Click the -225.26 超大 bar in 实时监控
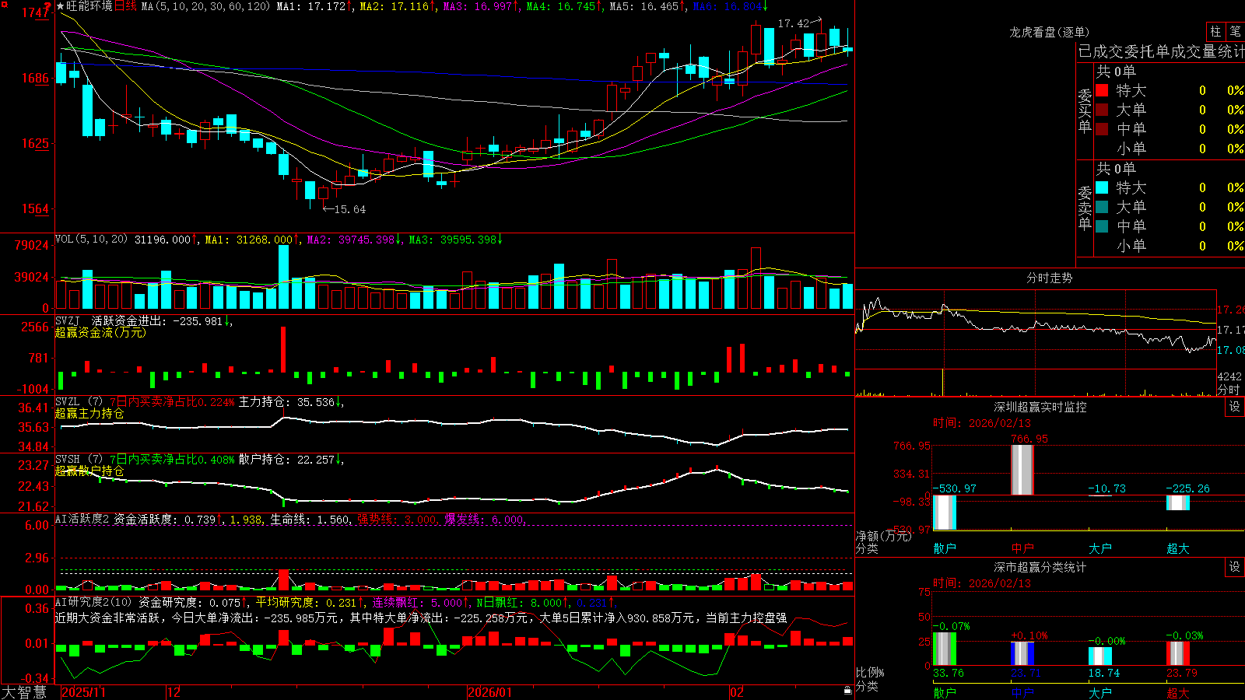The height and width of the screenshot is (700, 1245). tap(1178, 502)
